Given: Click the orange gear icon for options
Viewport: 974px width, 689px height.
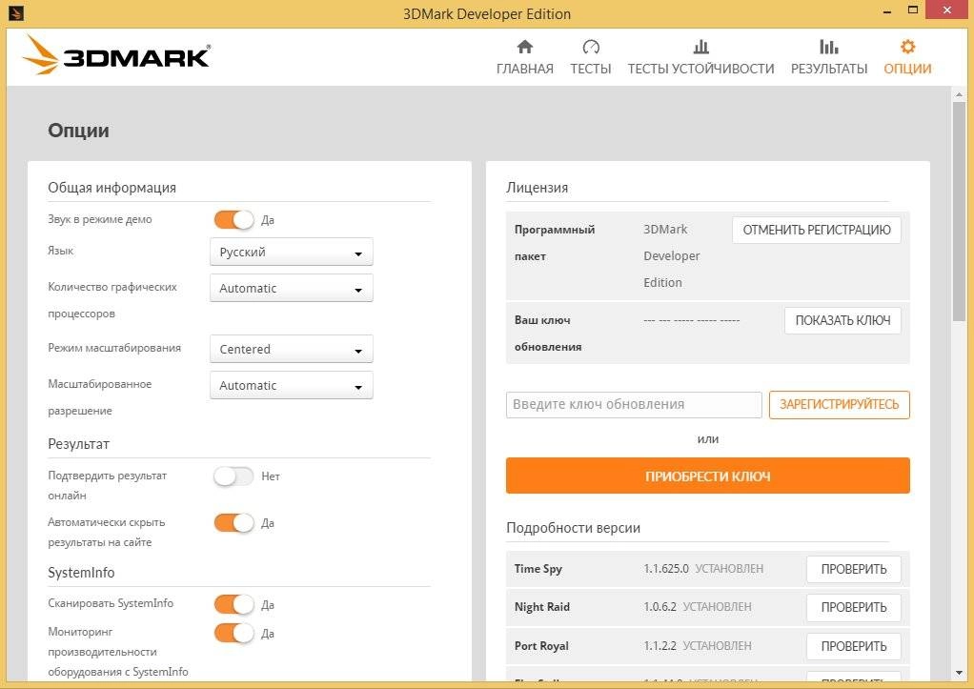Looking at the screenshot, I should [907, 47].
